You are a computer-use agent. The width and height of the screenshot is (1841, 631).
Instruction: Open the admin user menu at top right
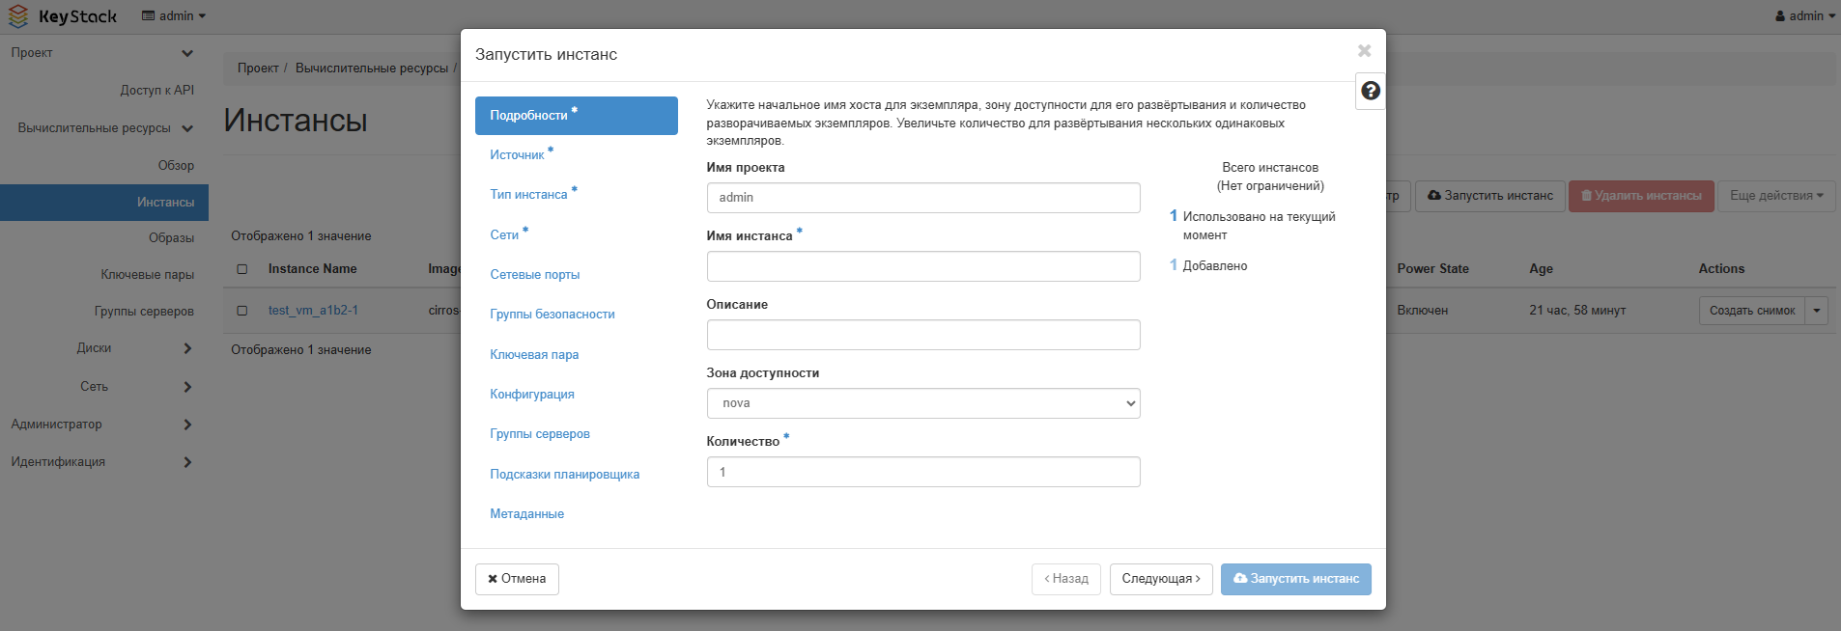pos(1804,16)
